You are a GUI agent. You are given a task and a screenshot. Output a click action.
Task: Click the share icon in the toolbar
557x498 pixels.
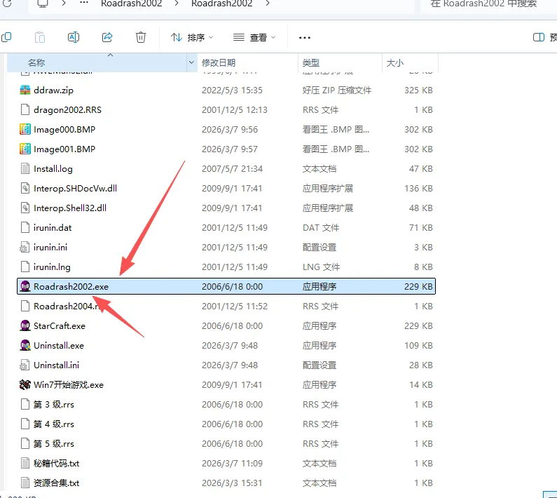[107, 37]
